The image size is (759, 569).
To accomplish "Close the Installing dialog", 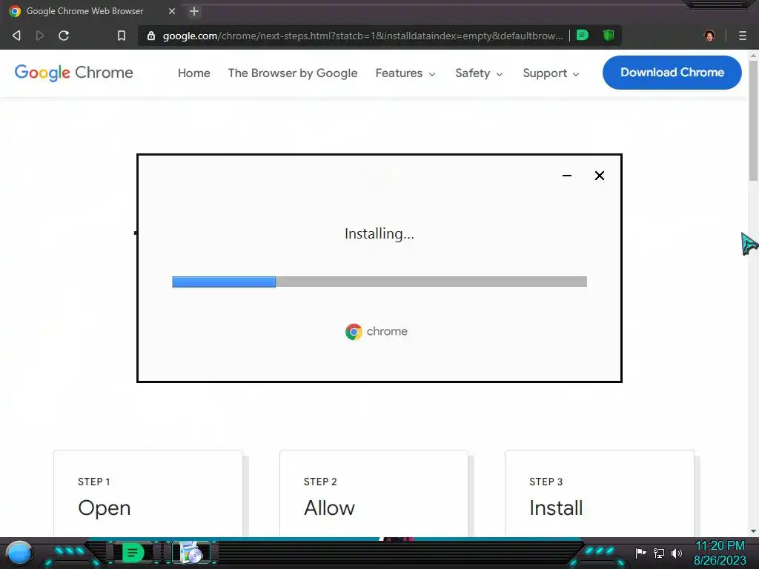I will 599,176.
